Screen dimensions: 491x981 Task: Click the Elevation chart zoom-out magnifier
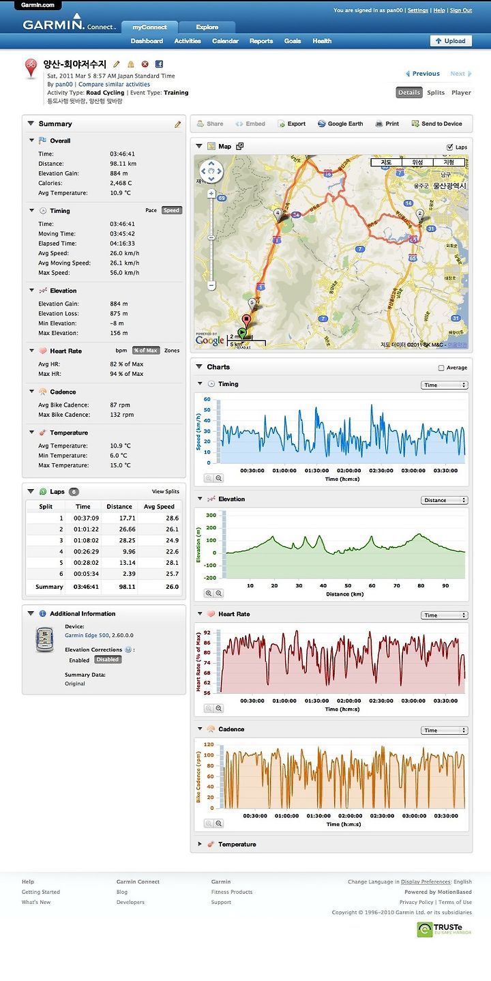[x=218, y=594]
